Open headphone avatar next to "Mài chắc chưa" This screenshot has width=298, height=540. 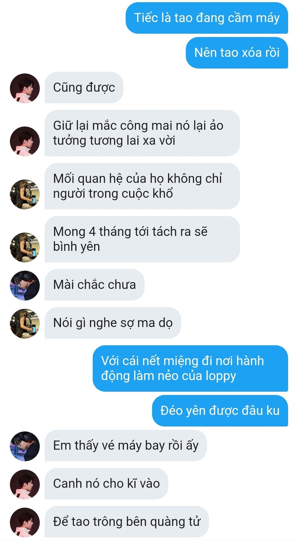pyautogui.click(x=25, y=285)
